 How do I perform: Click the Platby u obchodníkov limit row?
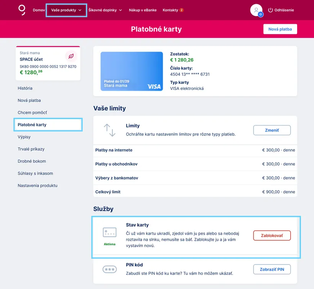click(x=195, y=164)
